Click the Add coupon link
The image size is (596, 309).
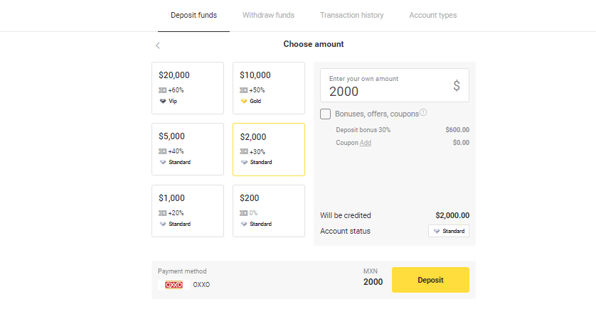(365, 143)
